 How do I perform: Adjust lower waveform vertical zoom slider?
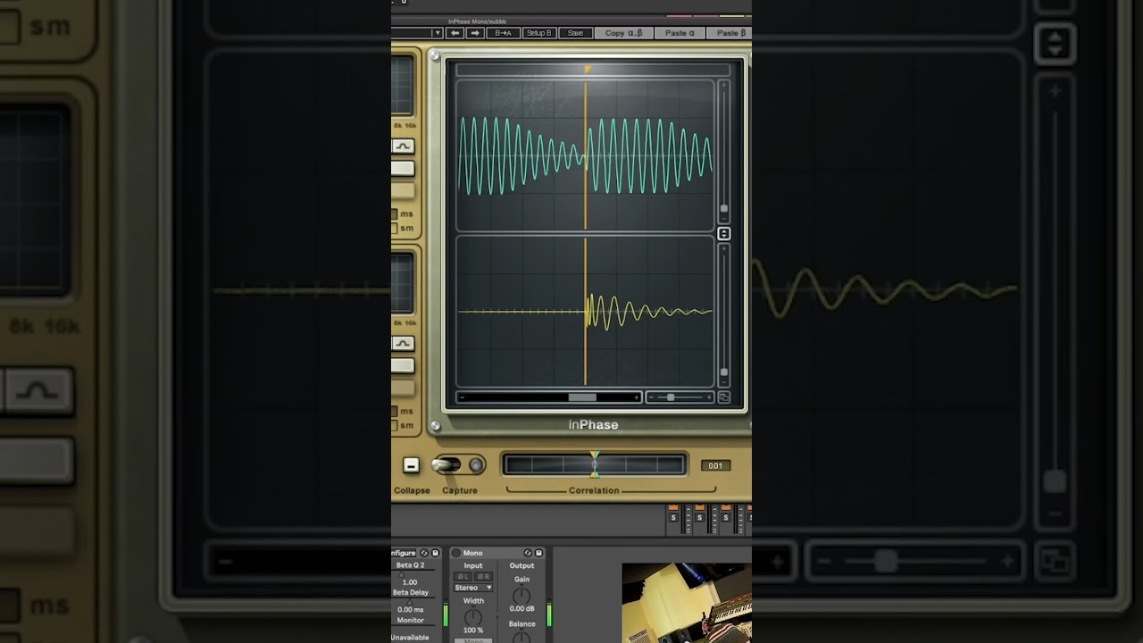click(723, 372)
